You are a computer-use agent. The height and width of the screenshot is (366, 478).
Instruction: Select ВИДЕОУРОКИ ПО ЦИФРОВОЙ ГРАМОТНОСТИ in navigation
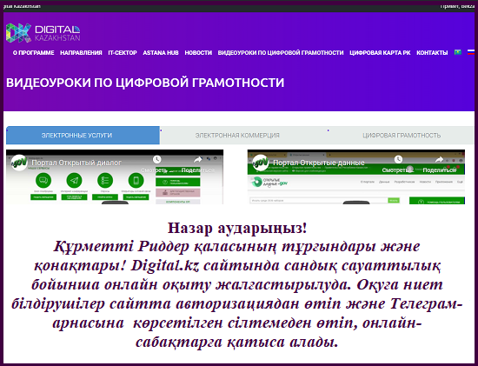click(281, 53)
